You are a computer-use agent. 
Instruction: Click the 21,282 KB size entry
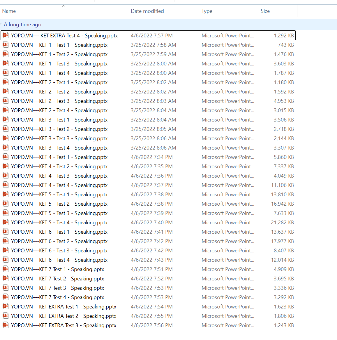point(282,222)
